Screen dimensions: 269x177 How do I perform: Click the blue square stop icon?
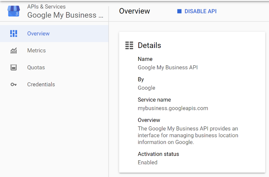179,11
